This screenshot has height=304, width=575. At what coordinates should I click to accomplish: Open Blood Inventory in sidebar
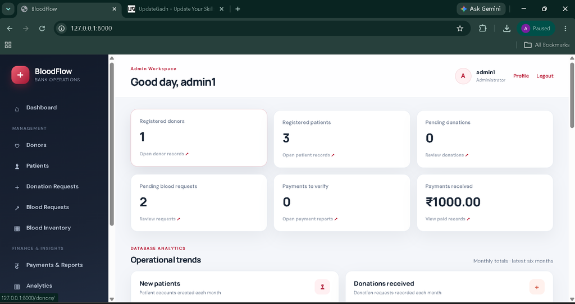pos(48,228)
